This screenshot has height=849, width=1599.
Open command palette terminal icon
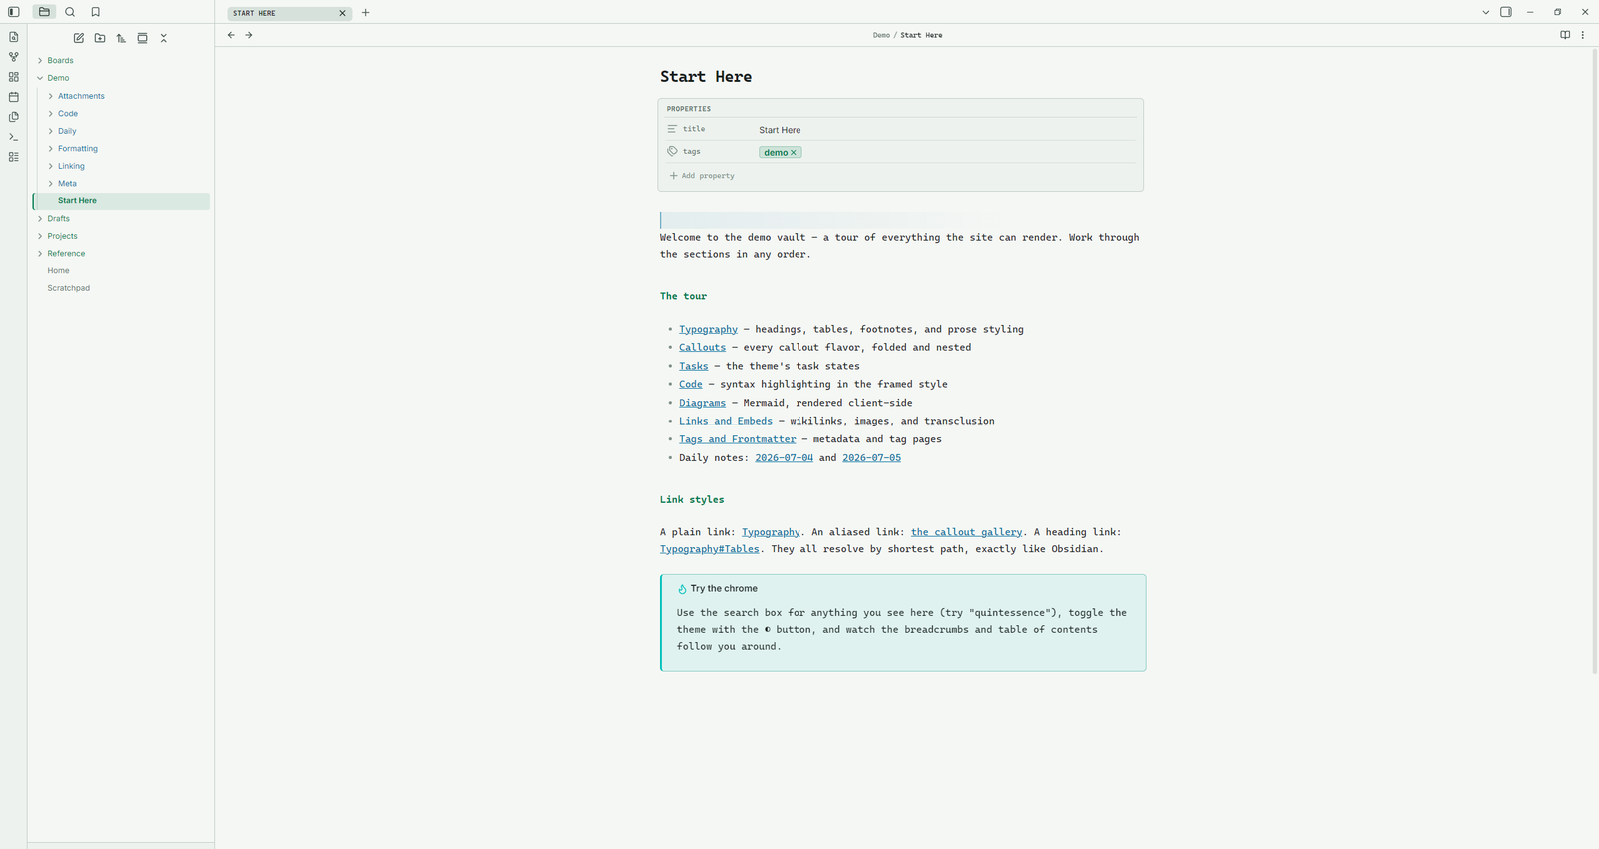tap(14, 137)
